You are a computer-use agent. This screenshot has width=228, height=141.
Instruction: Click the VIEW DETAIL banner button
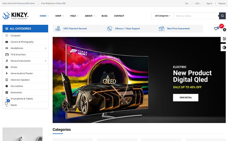point(186,98)
